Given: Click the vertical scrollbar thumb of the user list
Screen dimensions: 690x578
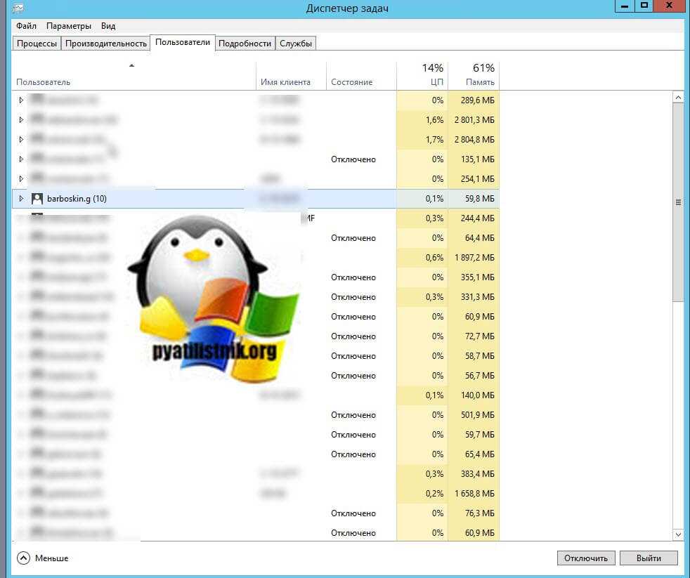Looking at the screenshot, I should pos(678,202).
